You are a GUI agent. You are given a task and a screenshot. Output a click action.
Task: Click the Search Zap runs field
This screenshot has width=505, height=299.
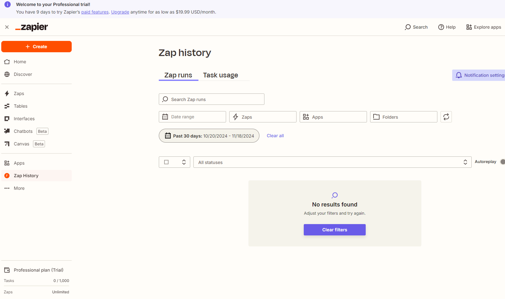click(212, 99)
